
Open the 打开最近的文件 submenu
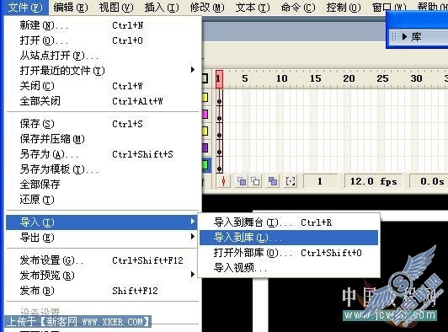pyautogui.click(x=102, y=70)
